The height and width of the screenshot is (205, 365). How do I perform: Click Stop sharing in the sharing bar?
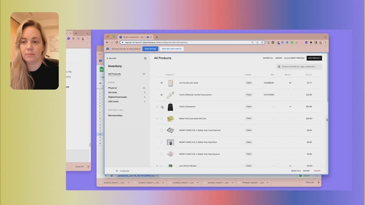point(150,49)
